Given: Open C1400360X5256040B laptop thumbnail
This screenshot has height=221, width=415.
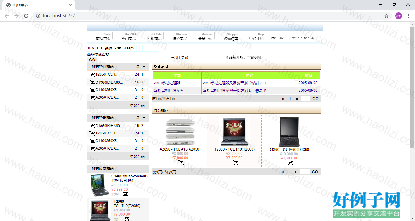Looking at the screenshot, I should coord(100,185).
